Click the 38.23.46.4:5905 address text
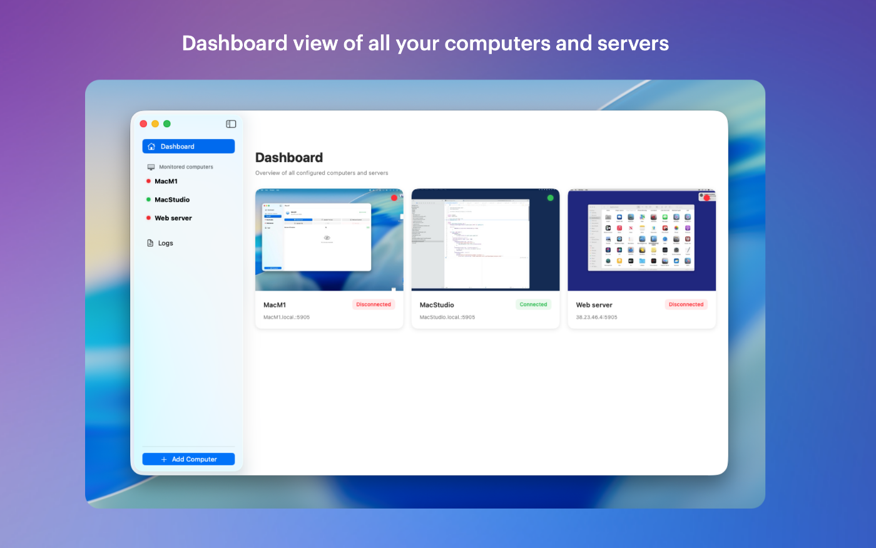 596,318
